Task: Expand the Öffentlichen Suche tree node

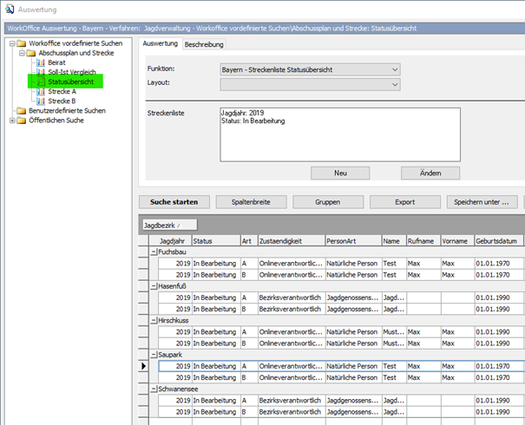Action: coord(12,121)
